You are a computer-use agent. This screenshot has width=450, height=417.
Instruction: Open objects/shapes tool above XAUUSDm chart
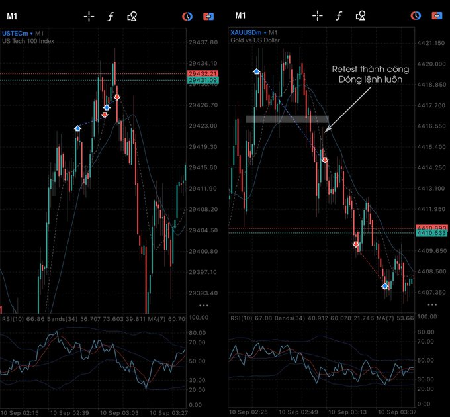361,15
